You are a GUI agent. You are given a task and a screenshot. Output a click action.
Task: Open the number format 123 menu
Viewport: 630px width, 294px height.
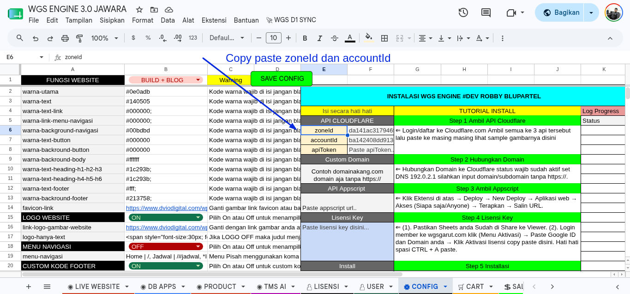(x=193, y=38)
